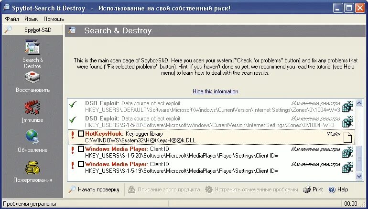Click red exclamation on S-1-5-20 Media Player row

coord(73,150)
